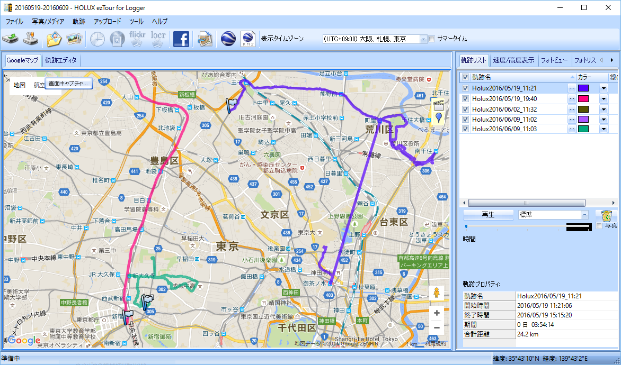
Task: Click the ezTour app icon in title bar
Action: 7,7
